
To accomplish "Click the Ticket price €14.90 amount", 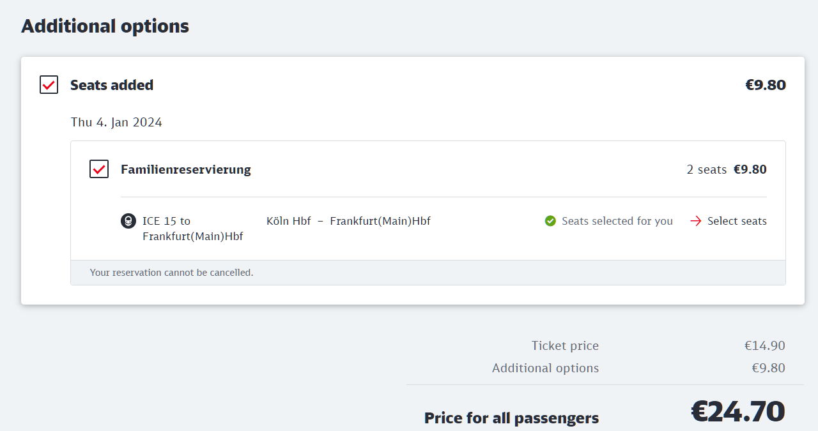I will tap(764, 345).
